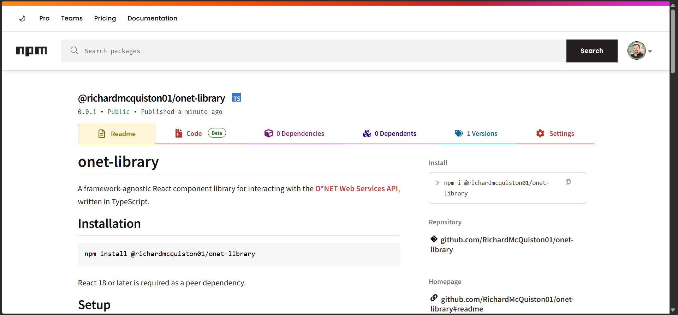Open the Documentation link
This screenshot has height=315, width=678.
pos(152,18)
